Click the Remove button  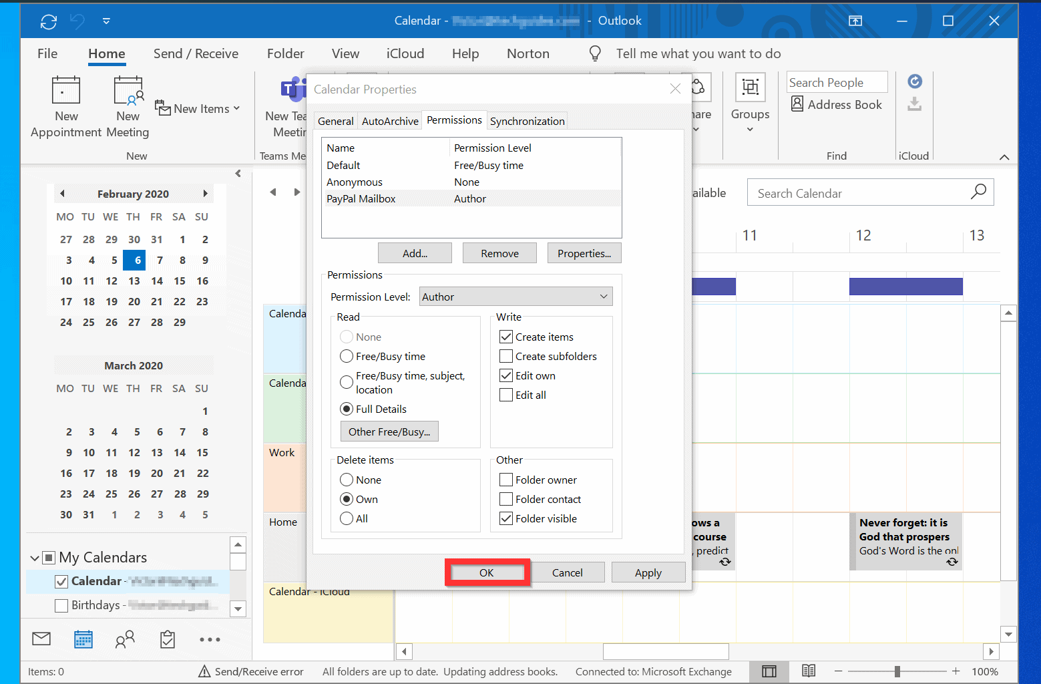point(499,253)
